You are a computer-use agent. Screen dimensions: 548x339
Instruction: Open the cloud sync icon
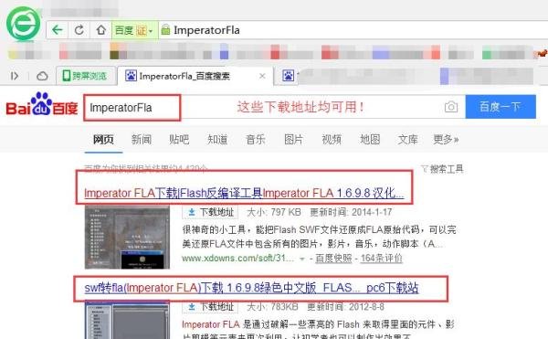pyautogui.click(x=42, y=76)
